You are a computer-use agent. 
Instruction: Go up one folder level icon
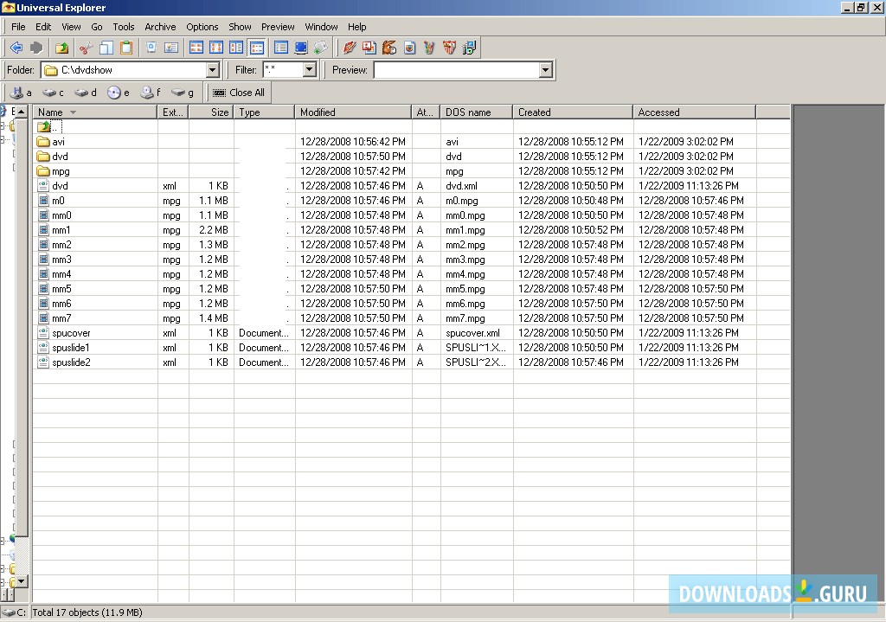tap(61, 48)
